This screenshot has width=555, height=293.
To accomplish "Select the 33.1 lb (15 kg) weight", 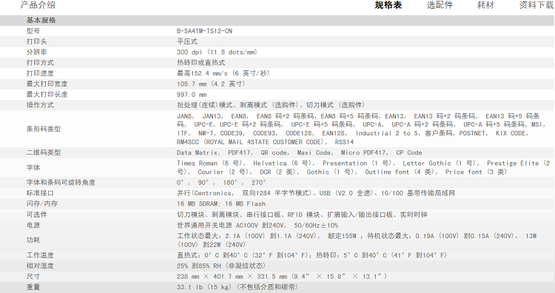I will 238,287.
